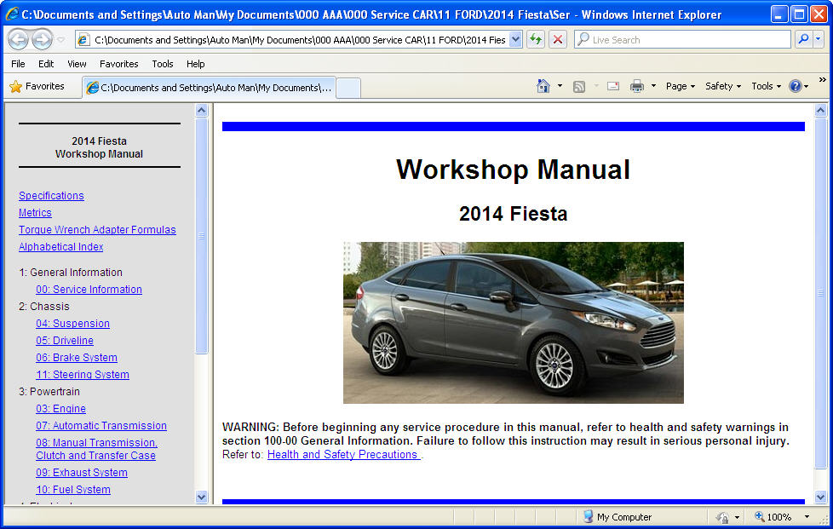Click the RSS feeds icon
The image size is (833, 529).
(x=579, y=86)
